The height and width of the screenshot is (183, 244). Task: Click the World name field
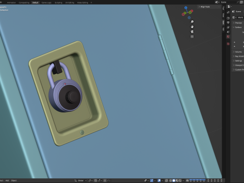240,17
